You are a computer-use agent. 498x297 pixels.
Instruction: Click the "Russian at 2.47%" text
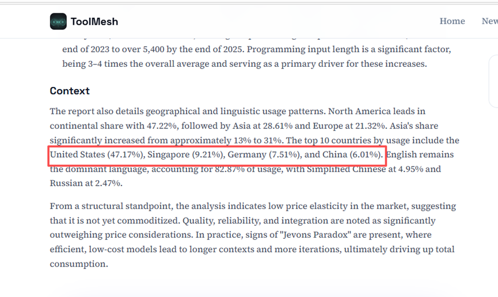pyautogui.click(x=86, y=184)
